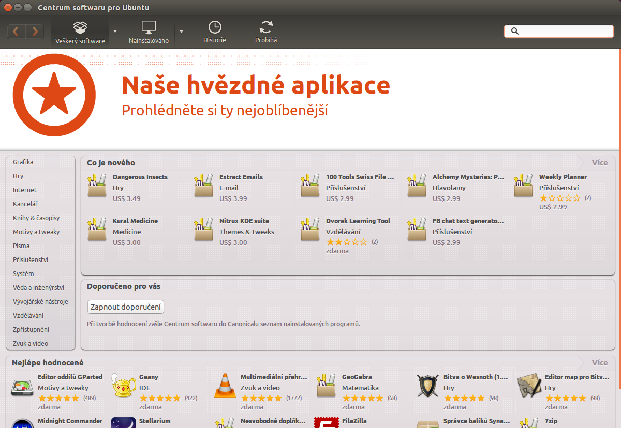The image size is (621, 428).
Task: Click the Dvorak Learning Tool star rating
Action: (x=347, y=242)
